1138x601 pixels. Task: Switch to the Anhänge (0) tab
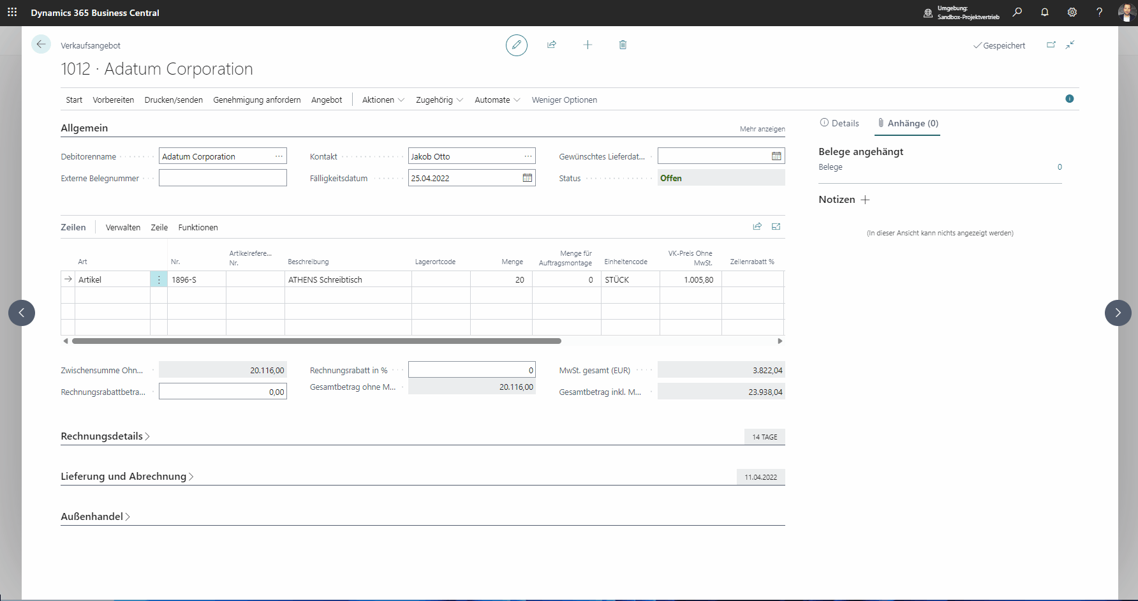pos(908,123)
